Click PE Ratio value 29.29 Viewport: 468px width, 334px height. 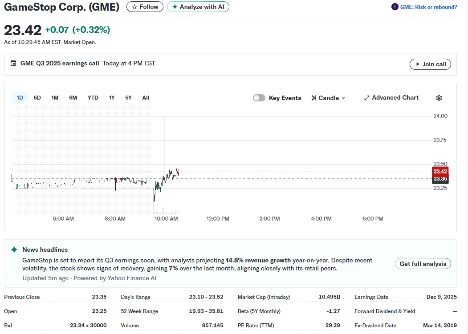333,326
